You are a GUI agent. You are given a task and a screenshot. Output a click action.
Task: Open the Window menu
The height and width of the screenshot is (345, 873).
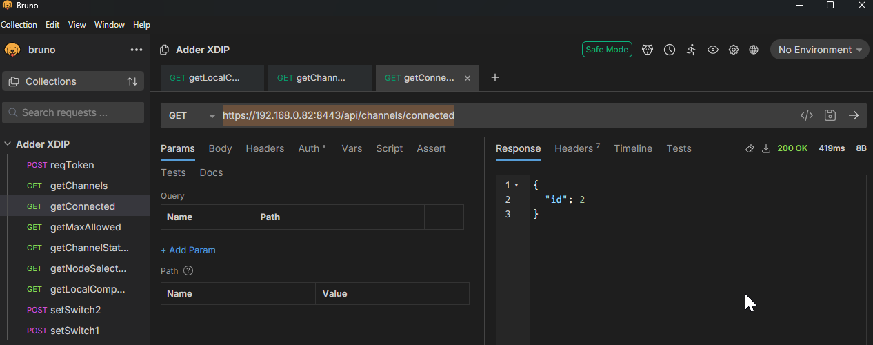click(110, 25)
